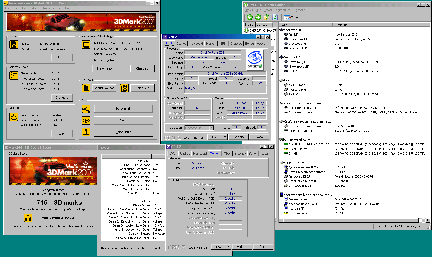432x257 pixels.
Task: Click the right arrow of EVEREST horizontal scrollbar
Action: (x=428, y=220)
